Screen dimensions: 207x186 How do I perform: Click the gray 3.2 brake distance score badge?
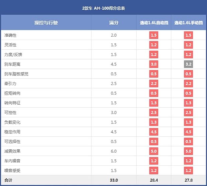click(x=188, y=64)
